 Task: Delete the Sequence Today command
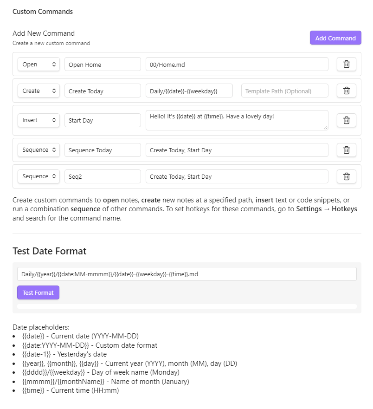(x=346, y=149)
